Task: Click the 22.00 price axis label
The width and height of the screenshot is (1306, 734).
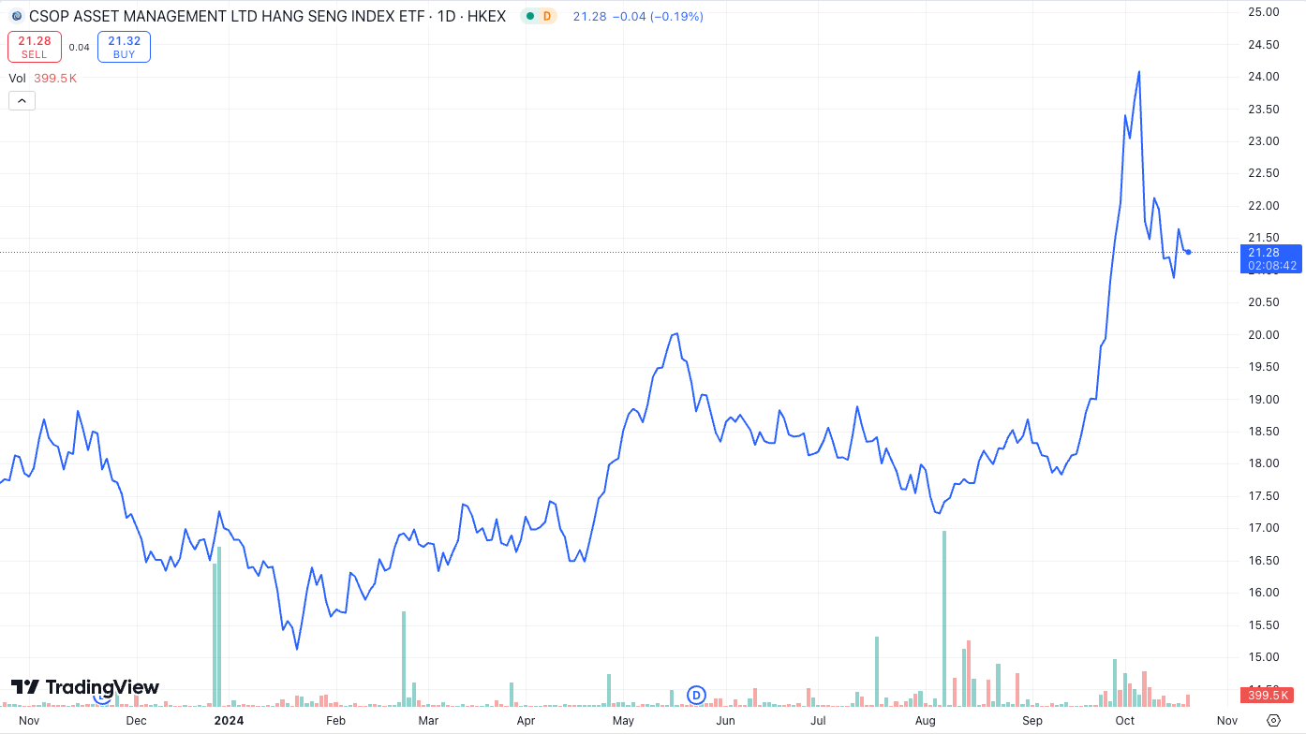Action: pos(1264,206)
